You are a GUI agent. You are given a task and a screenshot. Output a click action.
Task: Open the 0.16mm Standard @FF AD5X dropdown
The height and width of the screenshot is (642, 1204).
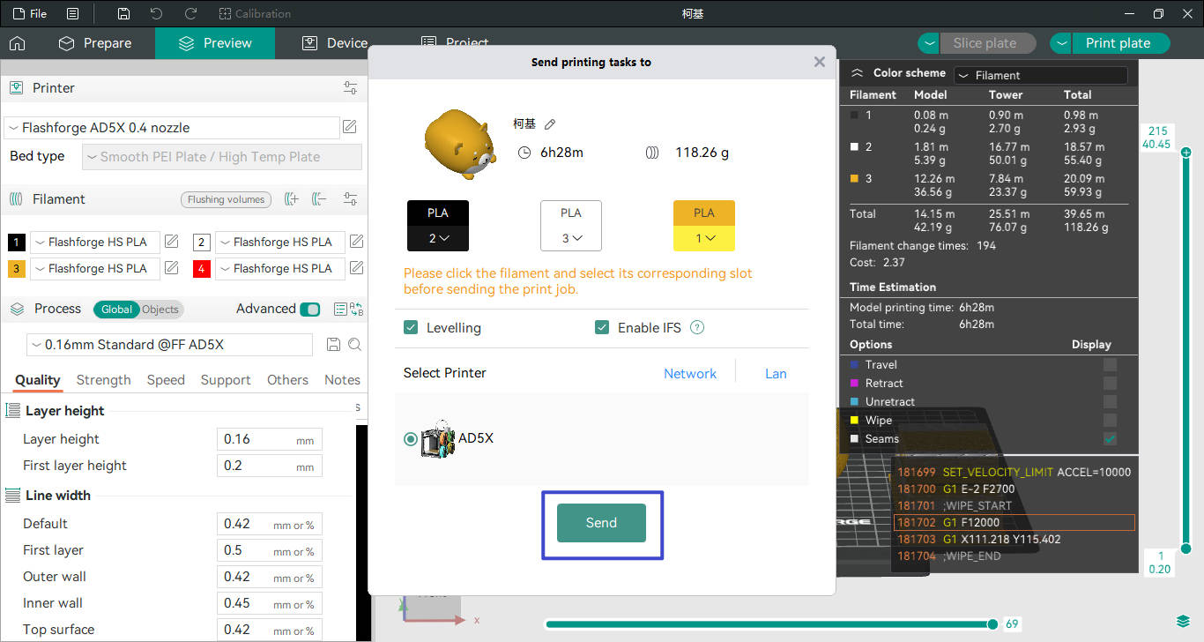[x=169, y=345]
